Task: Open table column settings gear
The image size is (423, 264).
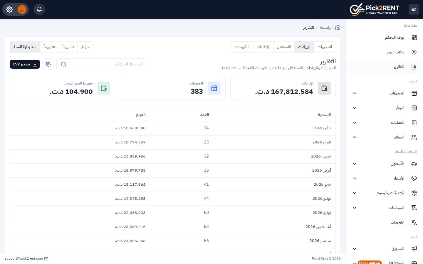Action: click(x=48, y=64)
